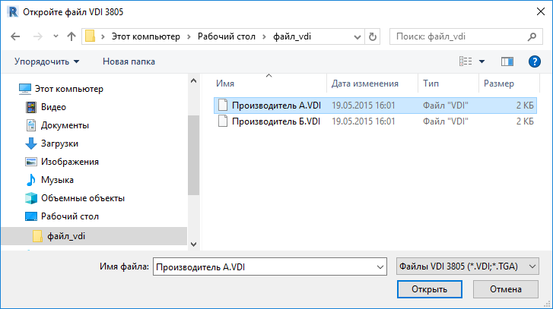
Task: Click the Отмена button
Action: 505,289
